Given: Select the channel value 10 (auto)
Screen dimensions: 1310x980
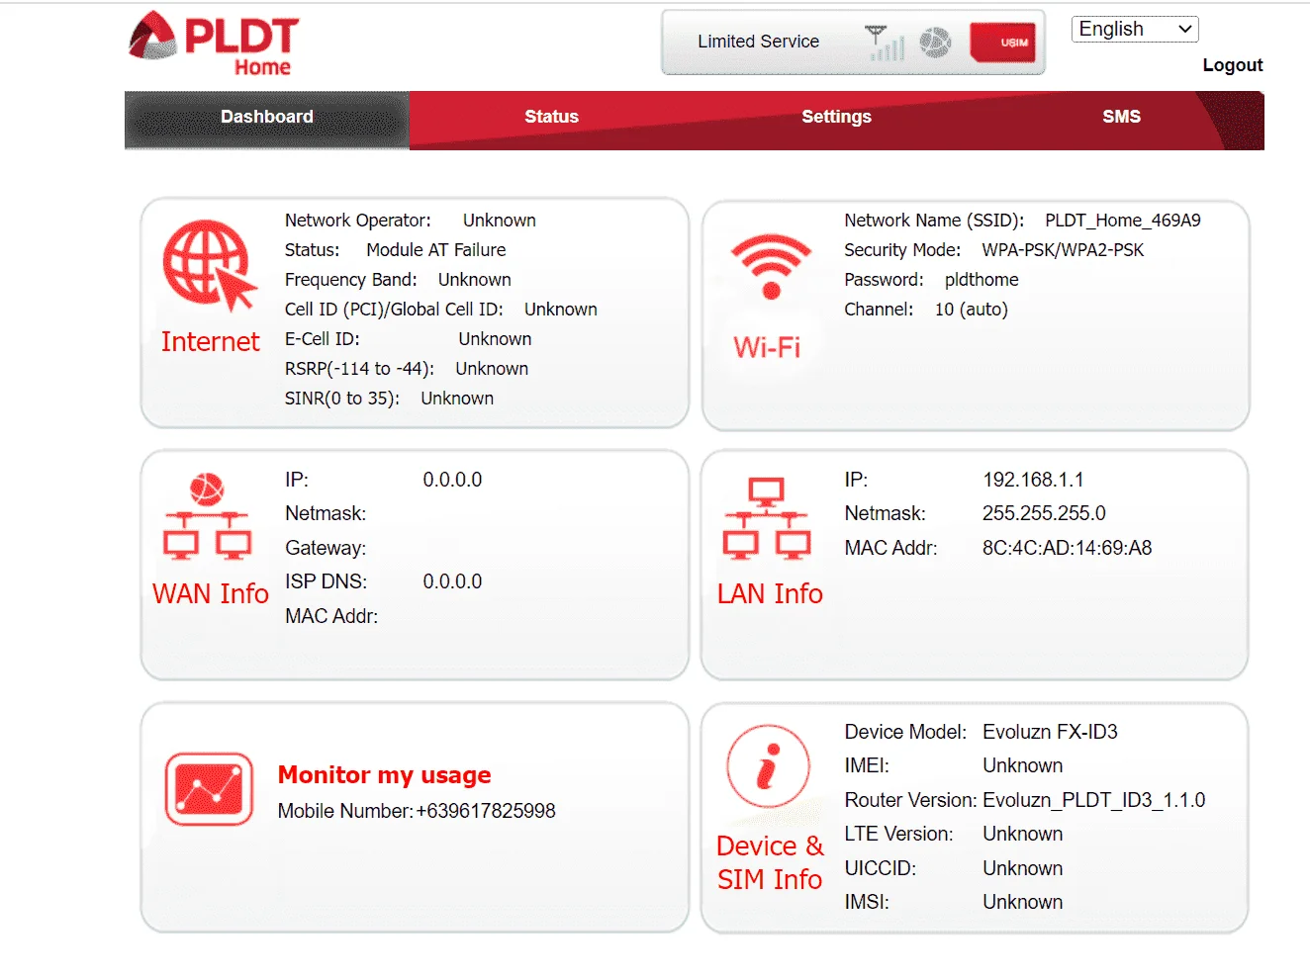Looking at the screenshot, I should pyautogui.click(x=971, y=310).
